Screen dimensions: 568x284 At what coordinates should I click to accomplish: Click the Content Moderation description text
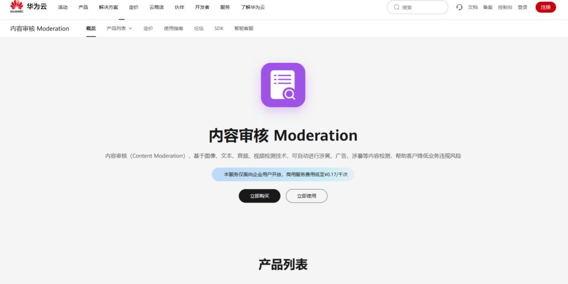click(x=283, y=156)
